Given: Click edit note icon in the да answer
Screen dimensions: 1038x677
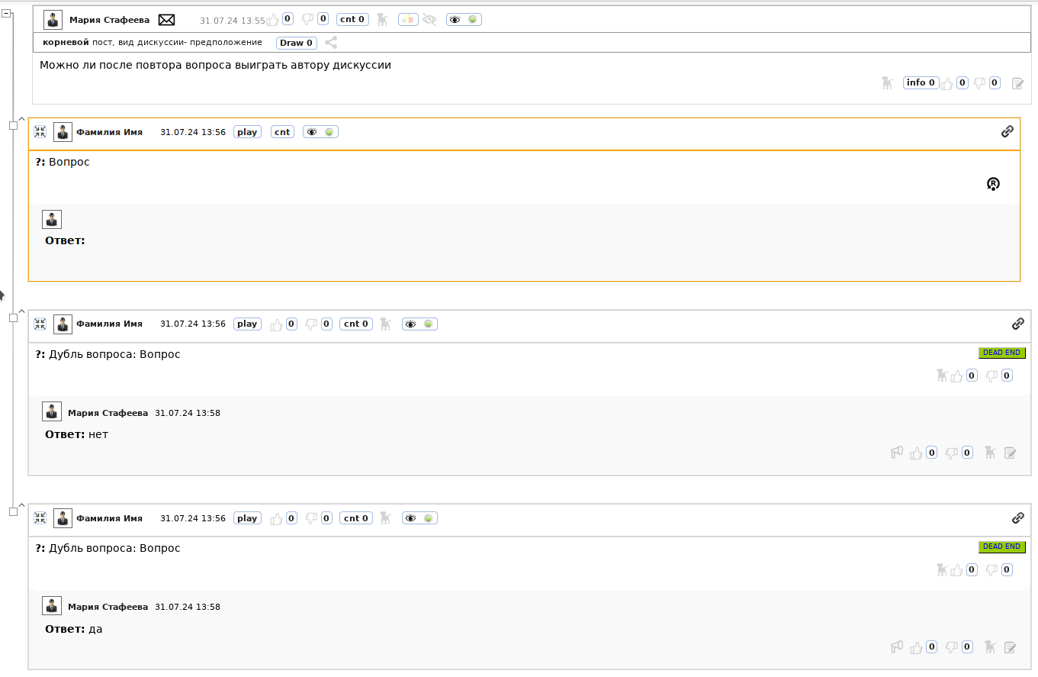Looking at the screenshot, I should pos(1011,647).
